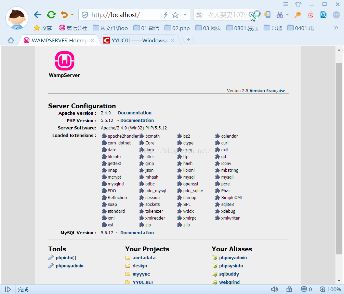The height and width of the screenshot is (294, 344).
Task: Open the dropdown next to the scissors icon
Action: (287, 15)
